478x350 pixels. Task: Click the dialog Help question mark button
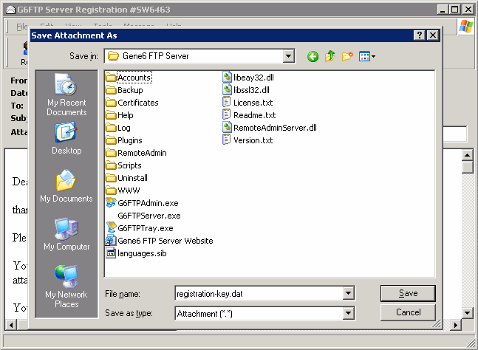tap(420, 35)
